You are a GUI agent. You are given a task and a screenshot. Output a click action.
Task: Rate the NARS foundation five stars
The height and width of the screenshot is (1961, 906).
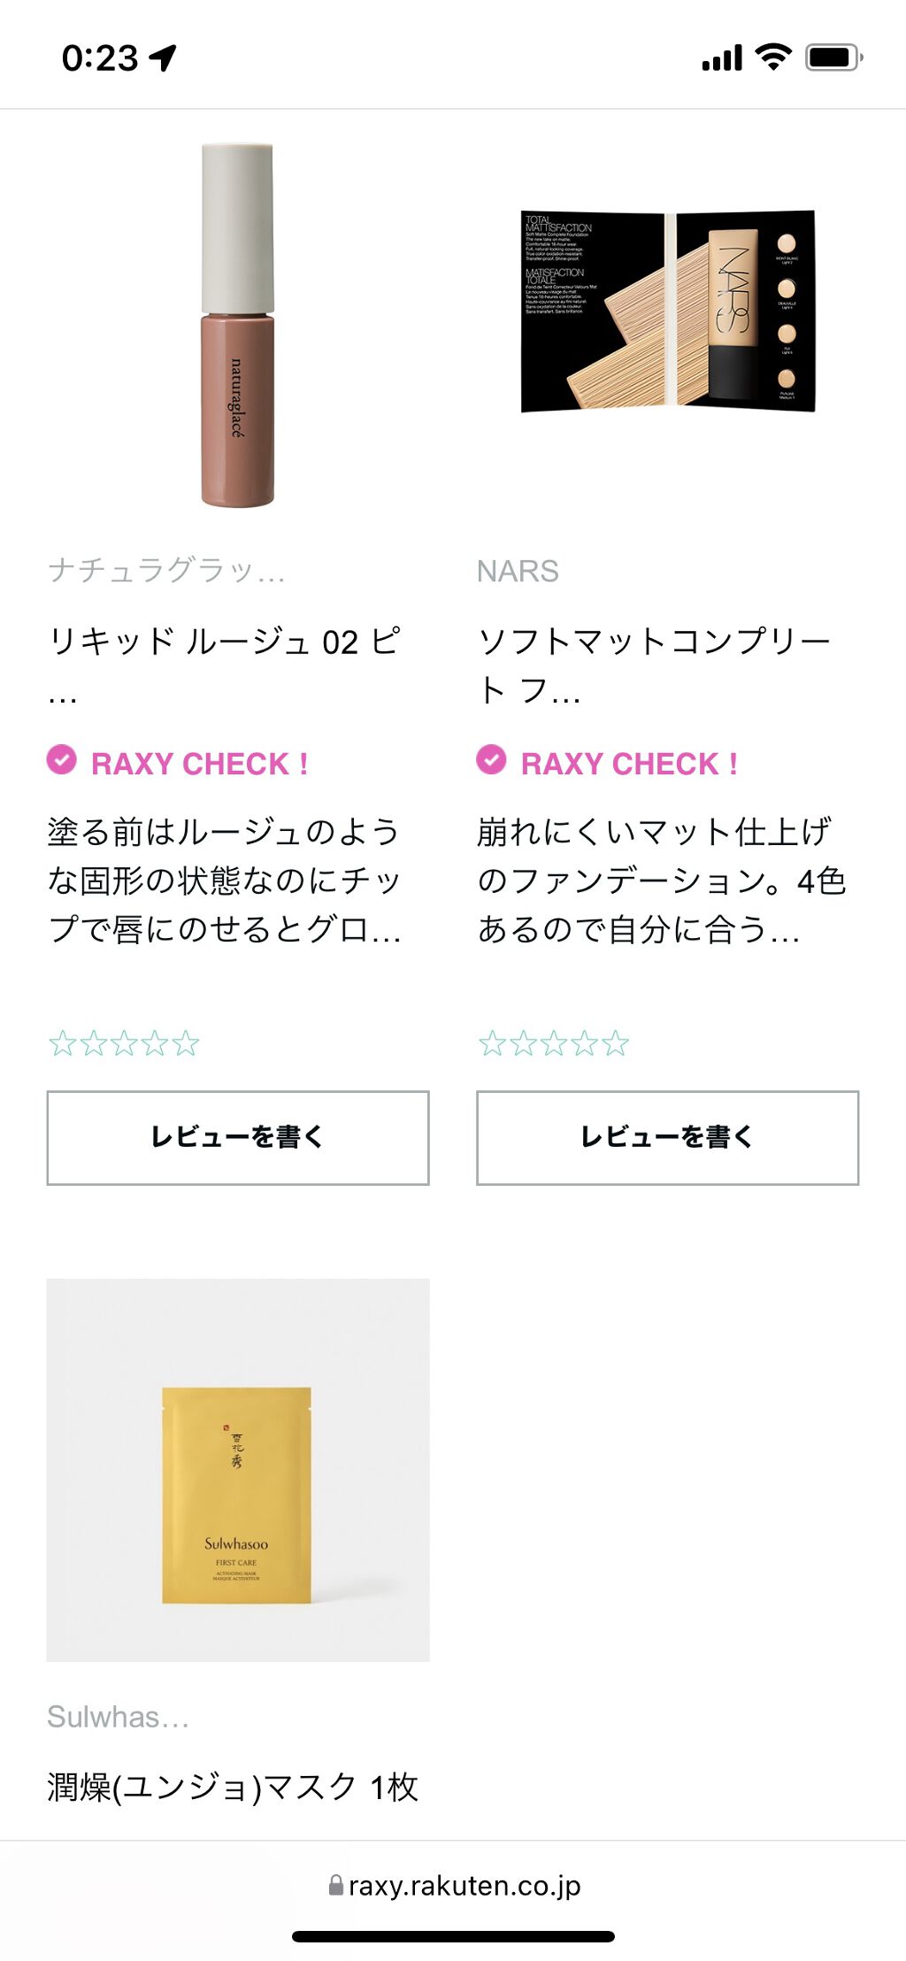tap(616, 1044)
